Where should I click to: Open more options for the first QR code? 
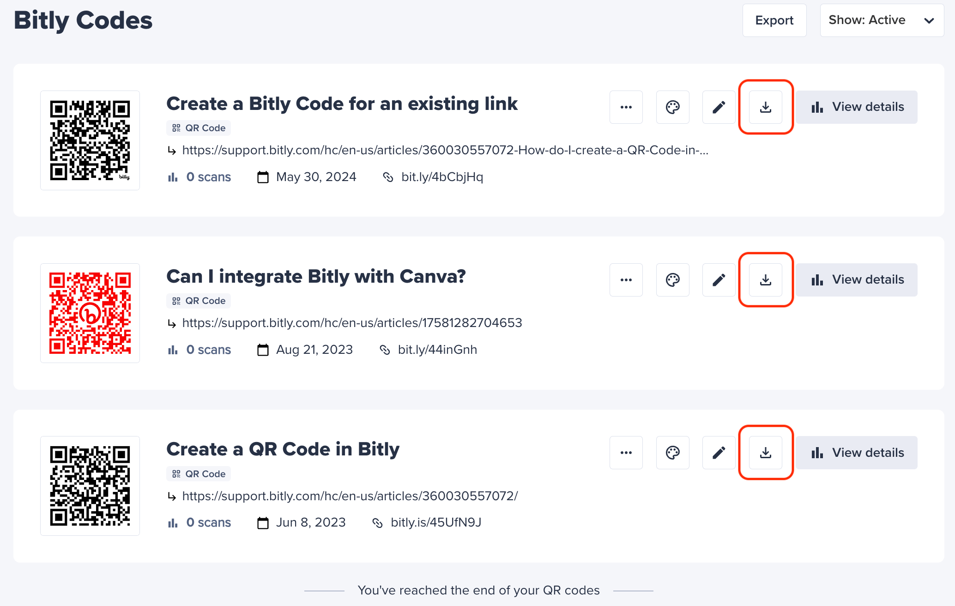coord(626,107)
